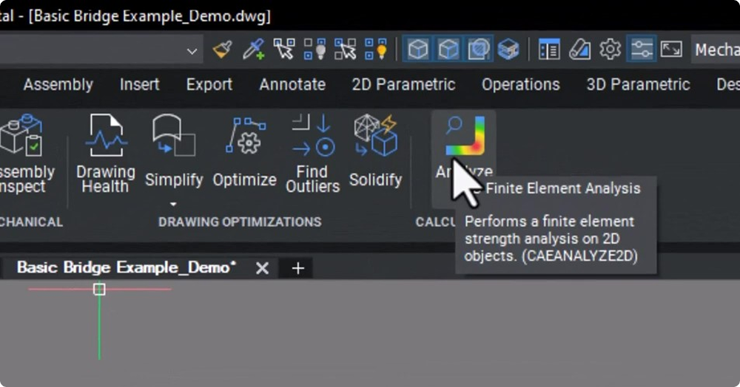740x387 pixels.
Task: Click the Match Properties paintbrush icon
Action: 222,49
